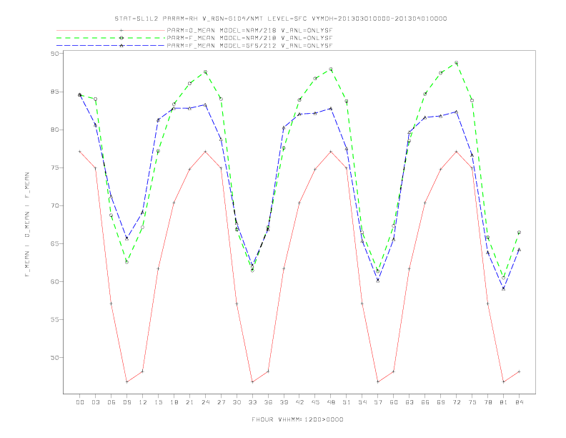Screen dimensions: 566x438
Task: Click x-axis label FHOUR VHHMM:1200>0000
Action: coord(297,419)
